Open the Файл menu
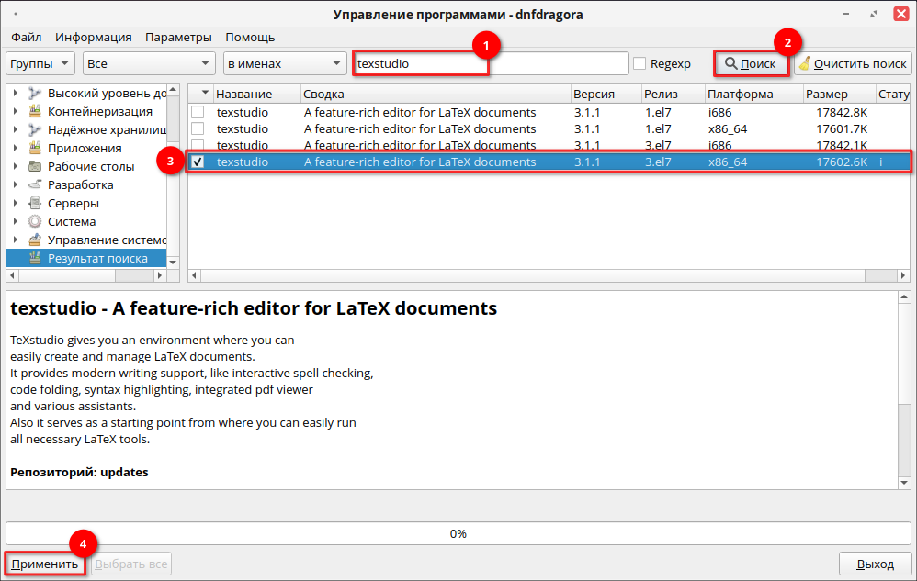Screen dimensions: 917x581 (x=27, y=38)
